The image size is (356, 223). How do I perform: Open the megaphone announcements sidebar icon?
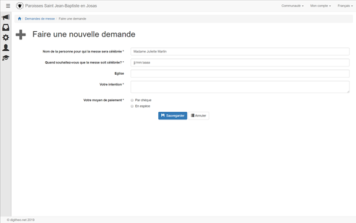point(6,17)
